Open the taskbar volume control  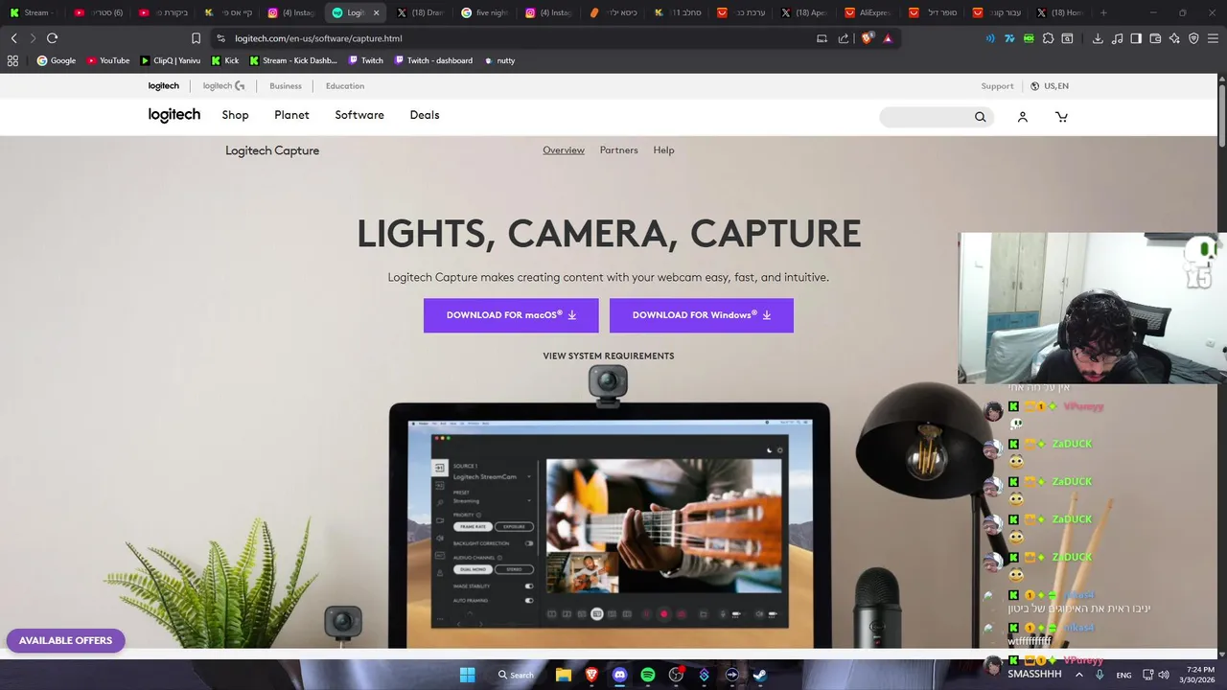pos(1164,675)
